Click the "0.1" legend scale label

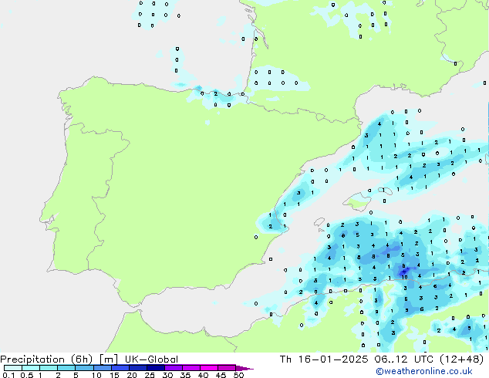(8, 375)
